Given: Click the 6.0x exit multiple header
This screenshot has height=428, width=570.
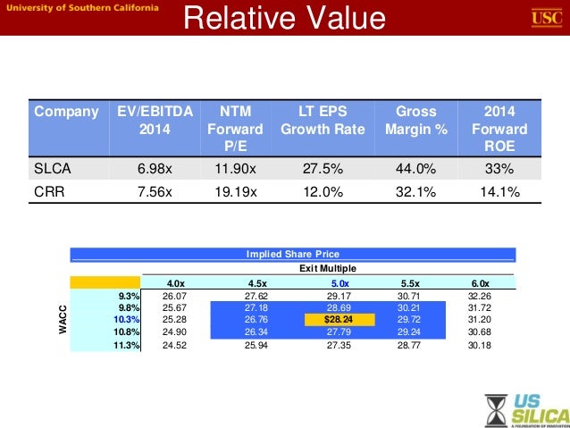Looking at the screenshot, I should point(480,283).
